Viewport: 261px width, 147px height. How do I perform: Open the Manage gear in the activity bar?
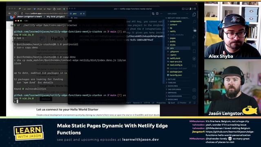pyautogui.click(x=194, y=97)
